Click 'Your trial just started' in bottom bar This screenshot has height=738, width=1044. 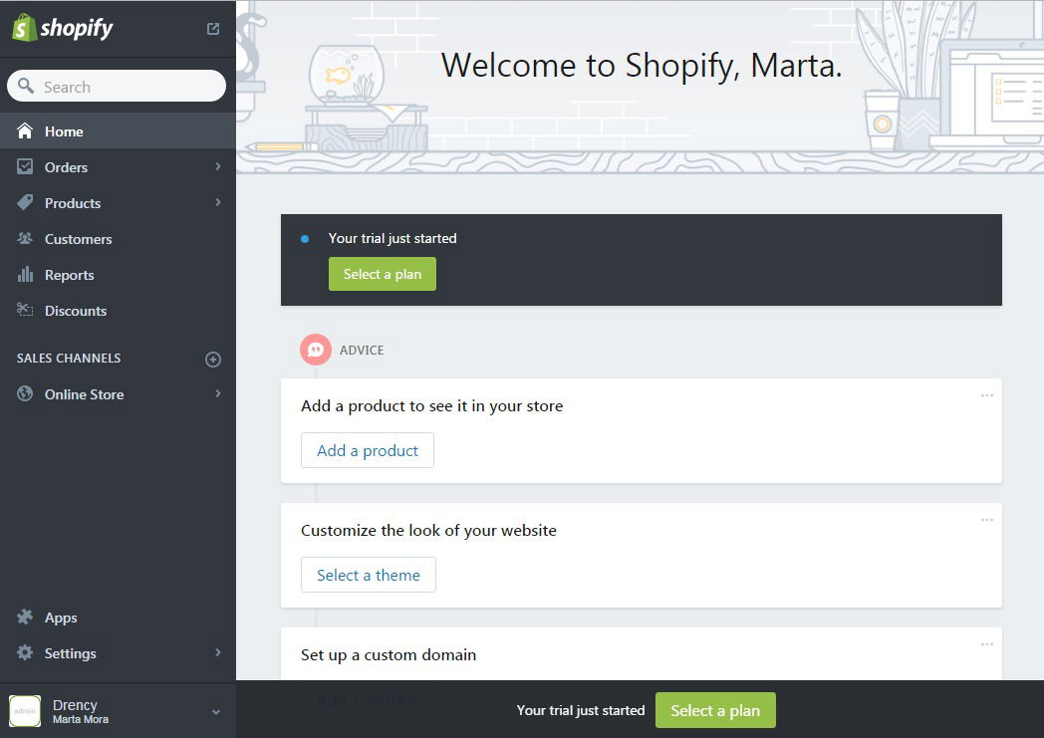(x=581, y=711)
